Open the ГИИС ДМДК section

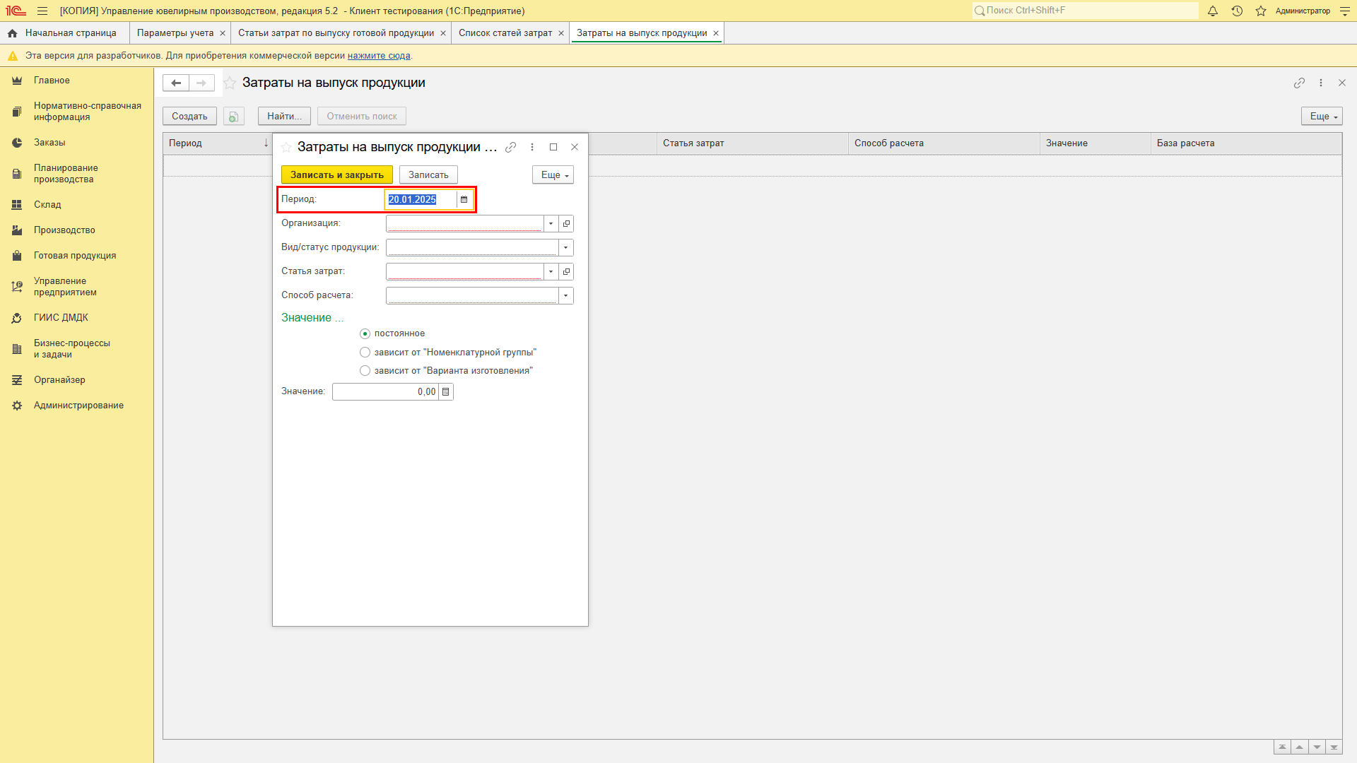pyautogui.click(x=76, y=318)
